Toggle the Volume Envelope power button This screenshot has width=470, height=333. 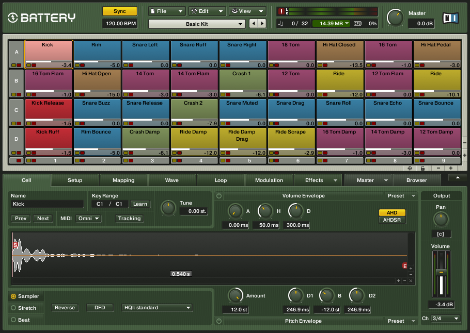click(x=219, y=196)
